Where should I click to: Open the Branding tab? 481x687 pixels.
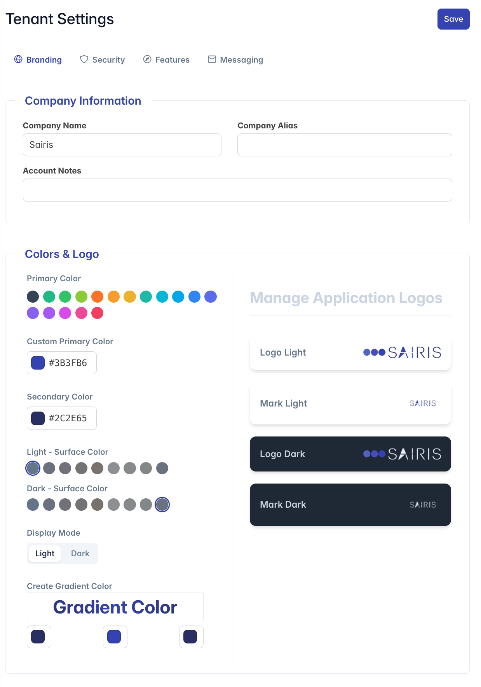coord(38,60)
